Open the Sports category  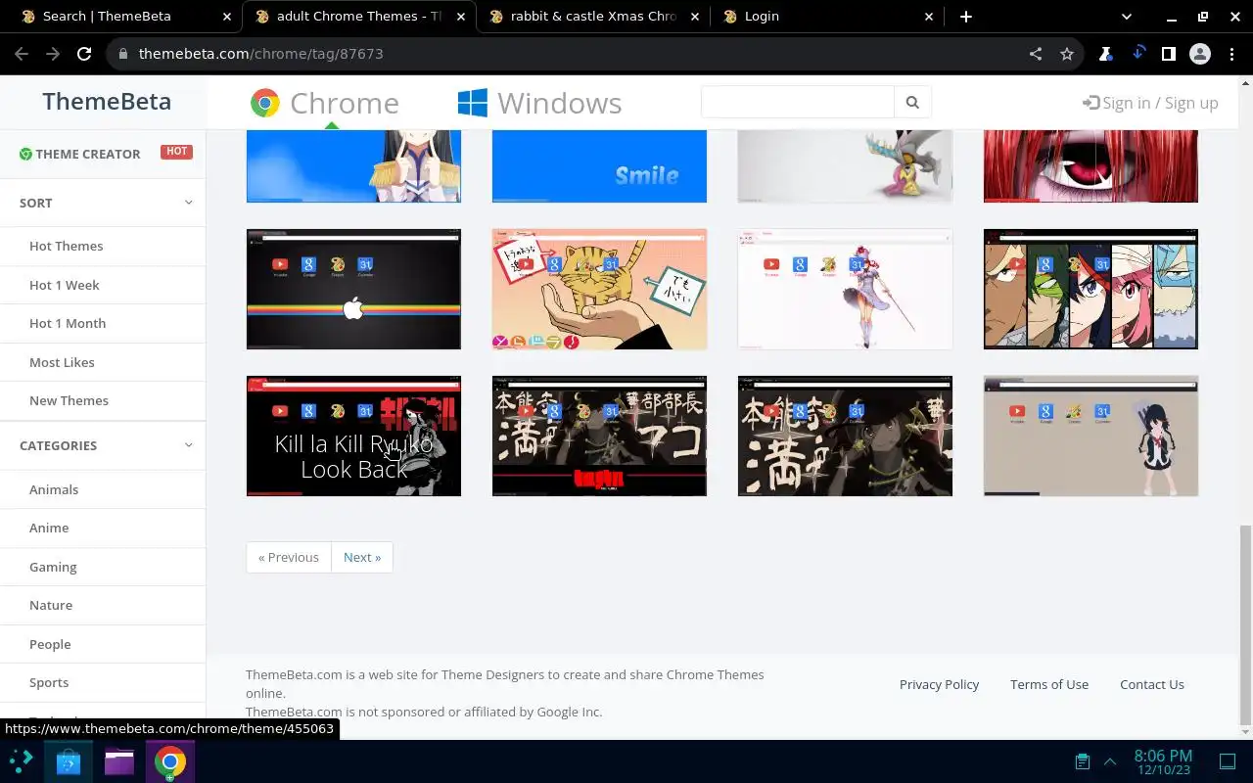[x=49, y=682]
